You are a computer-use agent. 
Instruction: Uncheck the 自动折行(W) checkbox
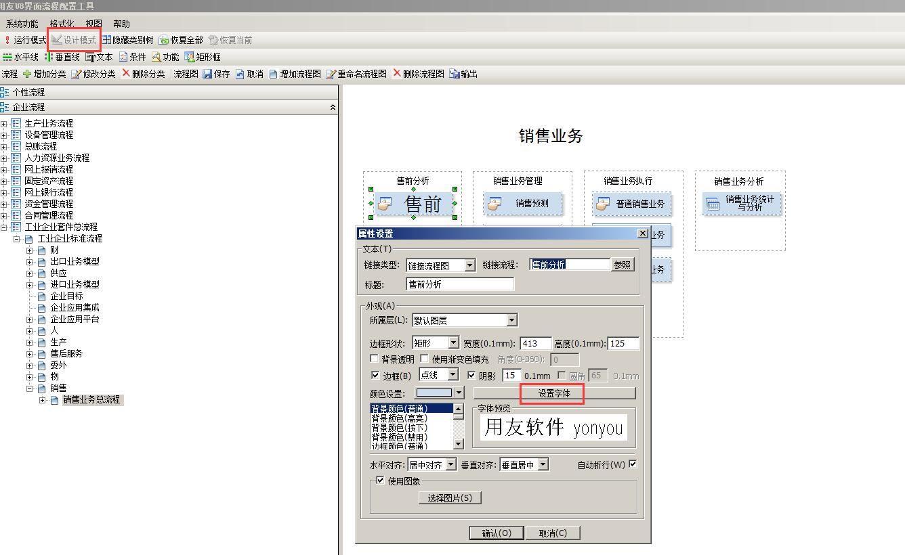(633, 464)
